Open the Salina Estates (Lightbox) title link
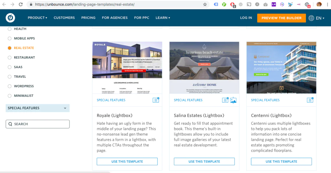This screenshot has width=331, height=173. (199, 116)
